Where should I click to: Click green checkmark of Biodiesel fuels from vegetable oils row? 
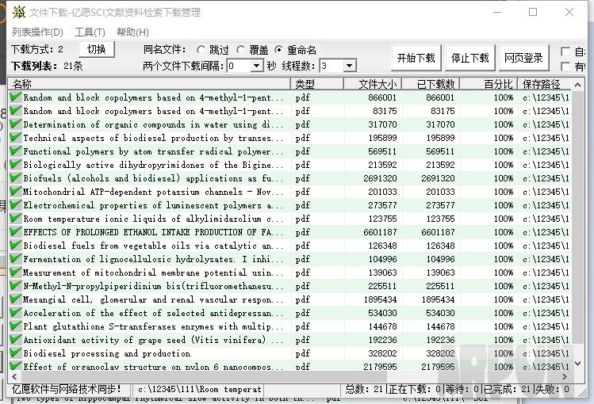16,245
